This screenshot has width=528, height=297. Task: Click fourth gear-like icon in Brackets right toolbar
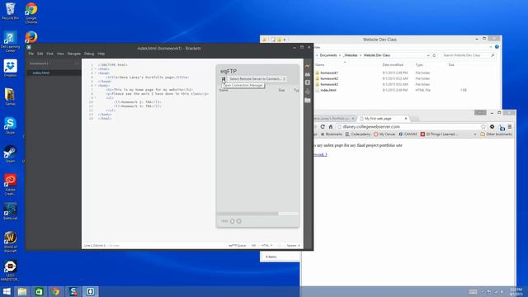click(x=308, y=92)
